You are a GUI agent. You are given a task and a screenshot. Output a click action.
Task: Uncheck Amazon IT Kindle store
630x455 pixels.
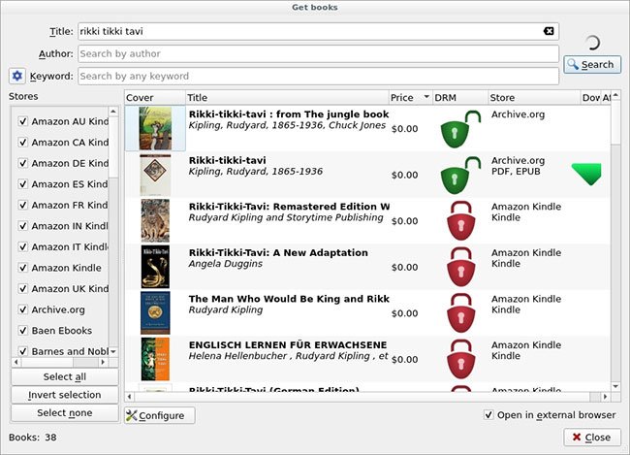coord(23,246)
